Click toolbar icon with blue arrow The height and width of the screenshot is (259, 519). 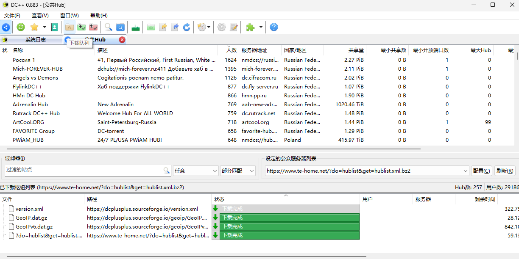click(175, 27)
